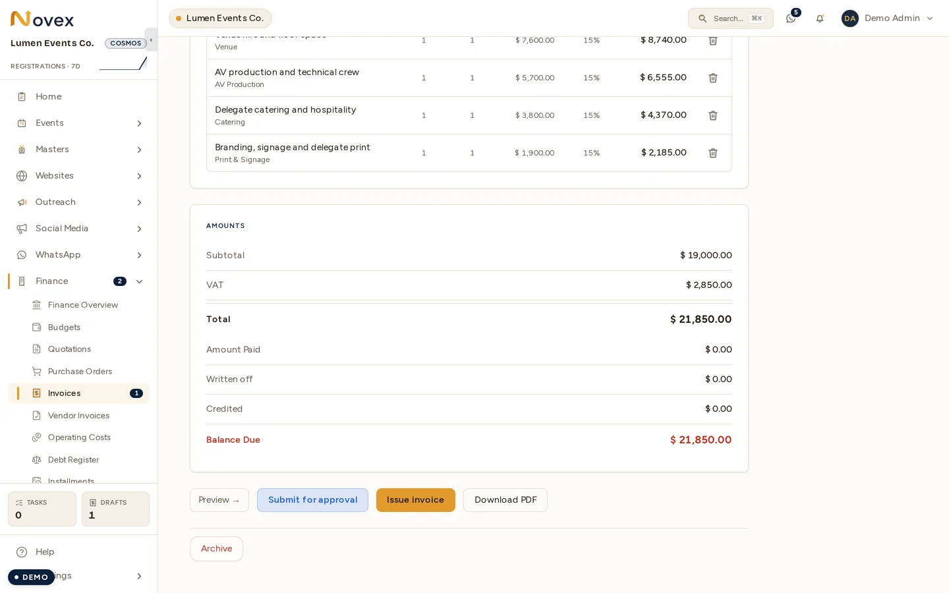Click the Debt Register scales icon
The image size is (949, 593).
37,460
